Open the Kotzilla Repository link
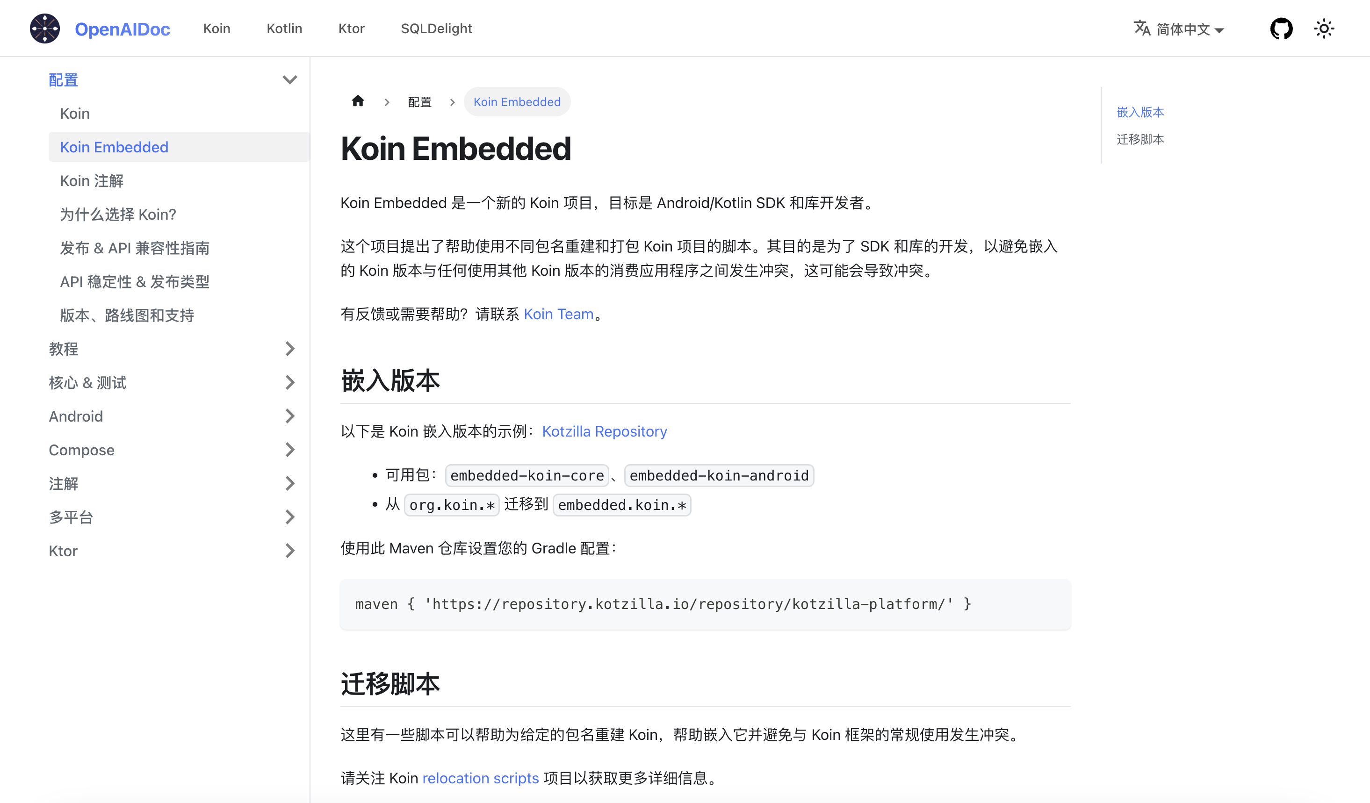This screenshot has width=1370, height=803. (604, 431)
